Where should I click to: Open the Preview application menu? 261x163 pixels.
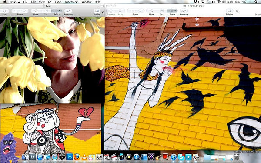(x=15, y=2)
